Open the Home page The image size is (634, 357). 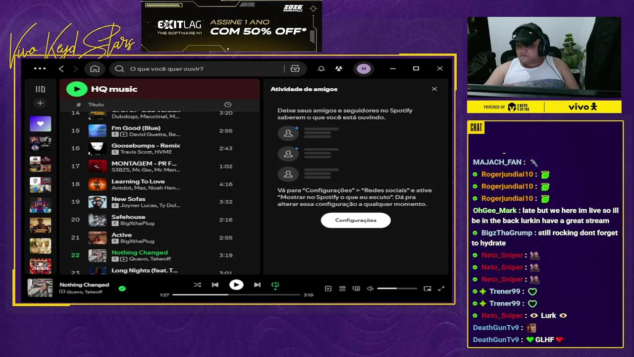[x=95, y=68]
